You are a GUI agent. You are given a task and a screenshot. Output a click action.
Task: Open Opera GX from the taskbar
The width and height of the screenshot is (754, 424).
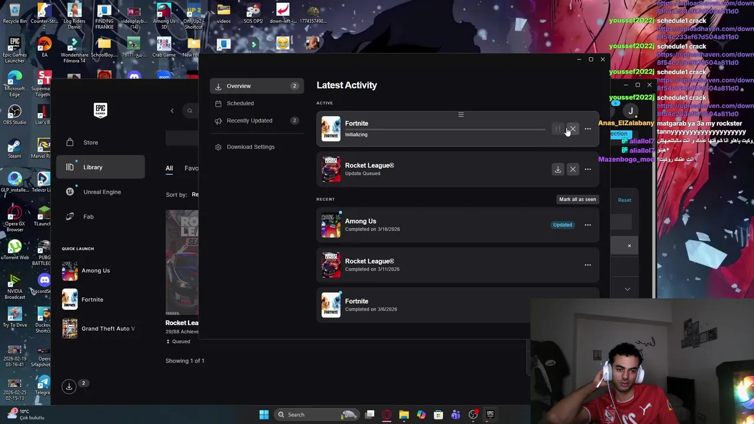point(387,415)
